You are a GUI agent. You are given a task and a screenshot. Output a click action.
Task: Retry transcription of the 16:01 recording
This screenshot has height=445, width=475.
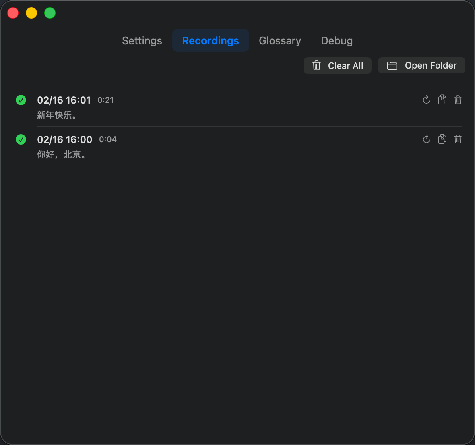[x=426, y=100]
